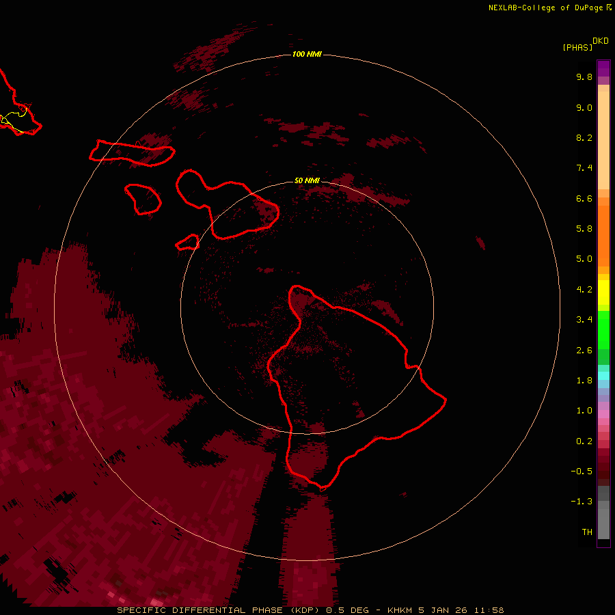Viewport: 615px width, 615px height.
Task: Click the 1.8 value on the color scale
Action: 584,381
